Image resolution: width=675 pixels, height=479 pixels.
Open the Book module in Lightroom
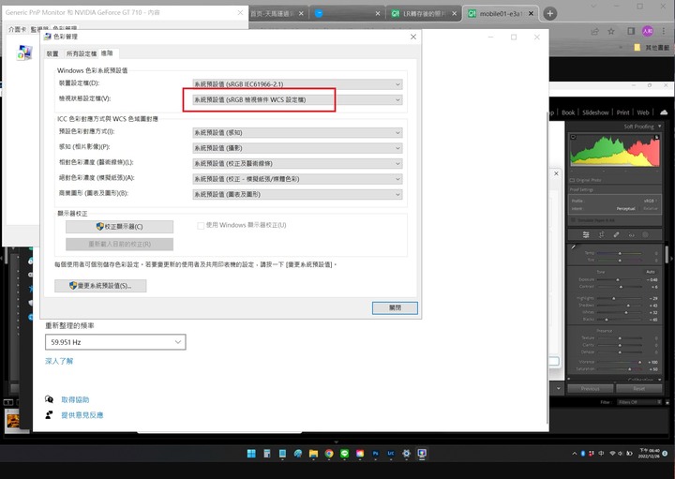(x=568, y=112)
